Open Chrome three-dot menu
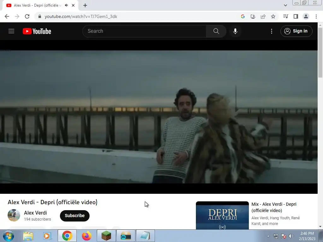Image resolution: width=323 pixels, height=242 pixels. click(316, 16)
